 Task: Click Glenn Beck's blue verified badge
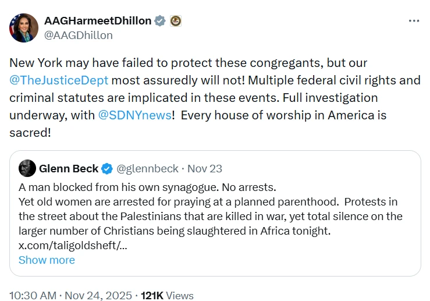pos(107,169)
